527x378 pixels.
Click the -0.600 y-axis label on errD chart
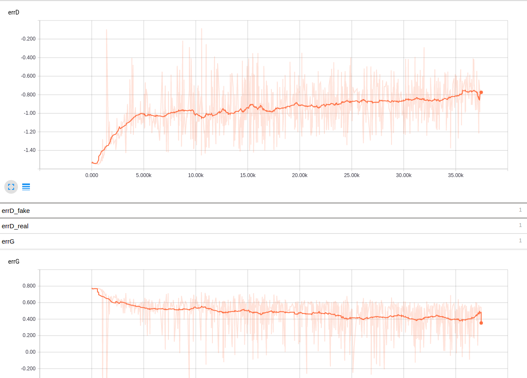[28, 76]
